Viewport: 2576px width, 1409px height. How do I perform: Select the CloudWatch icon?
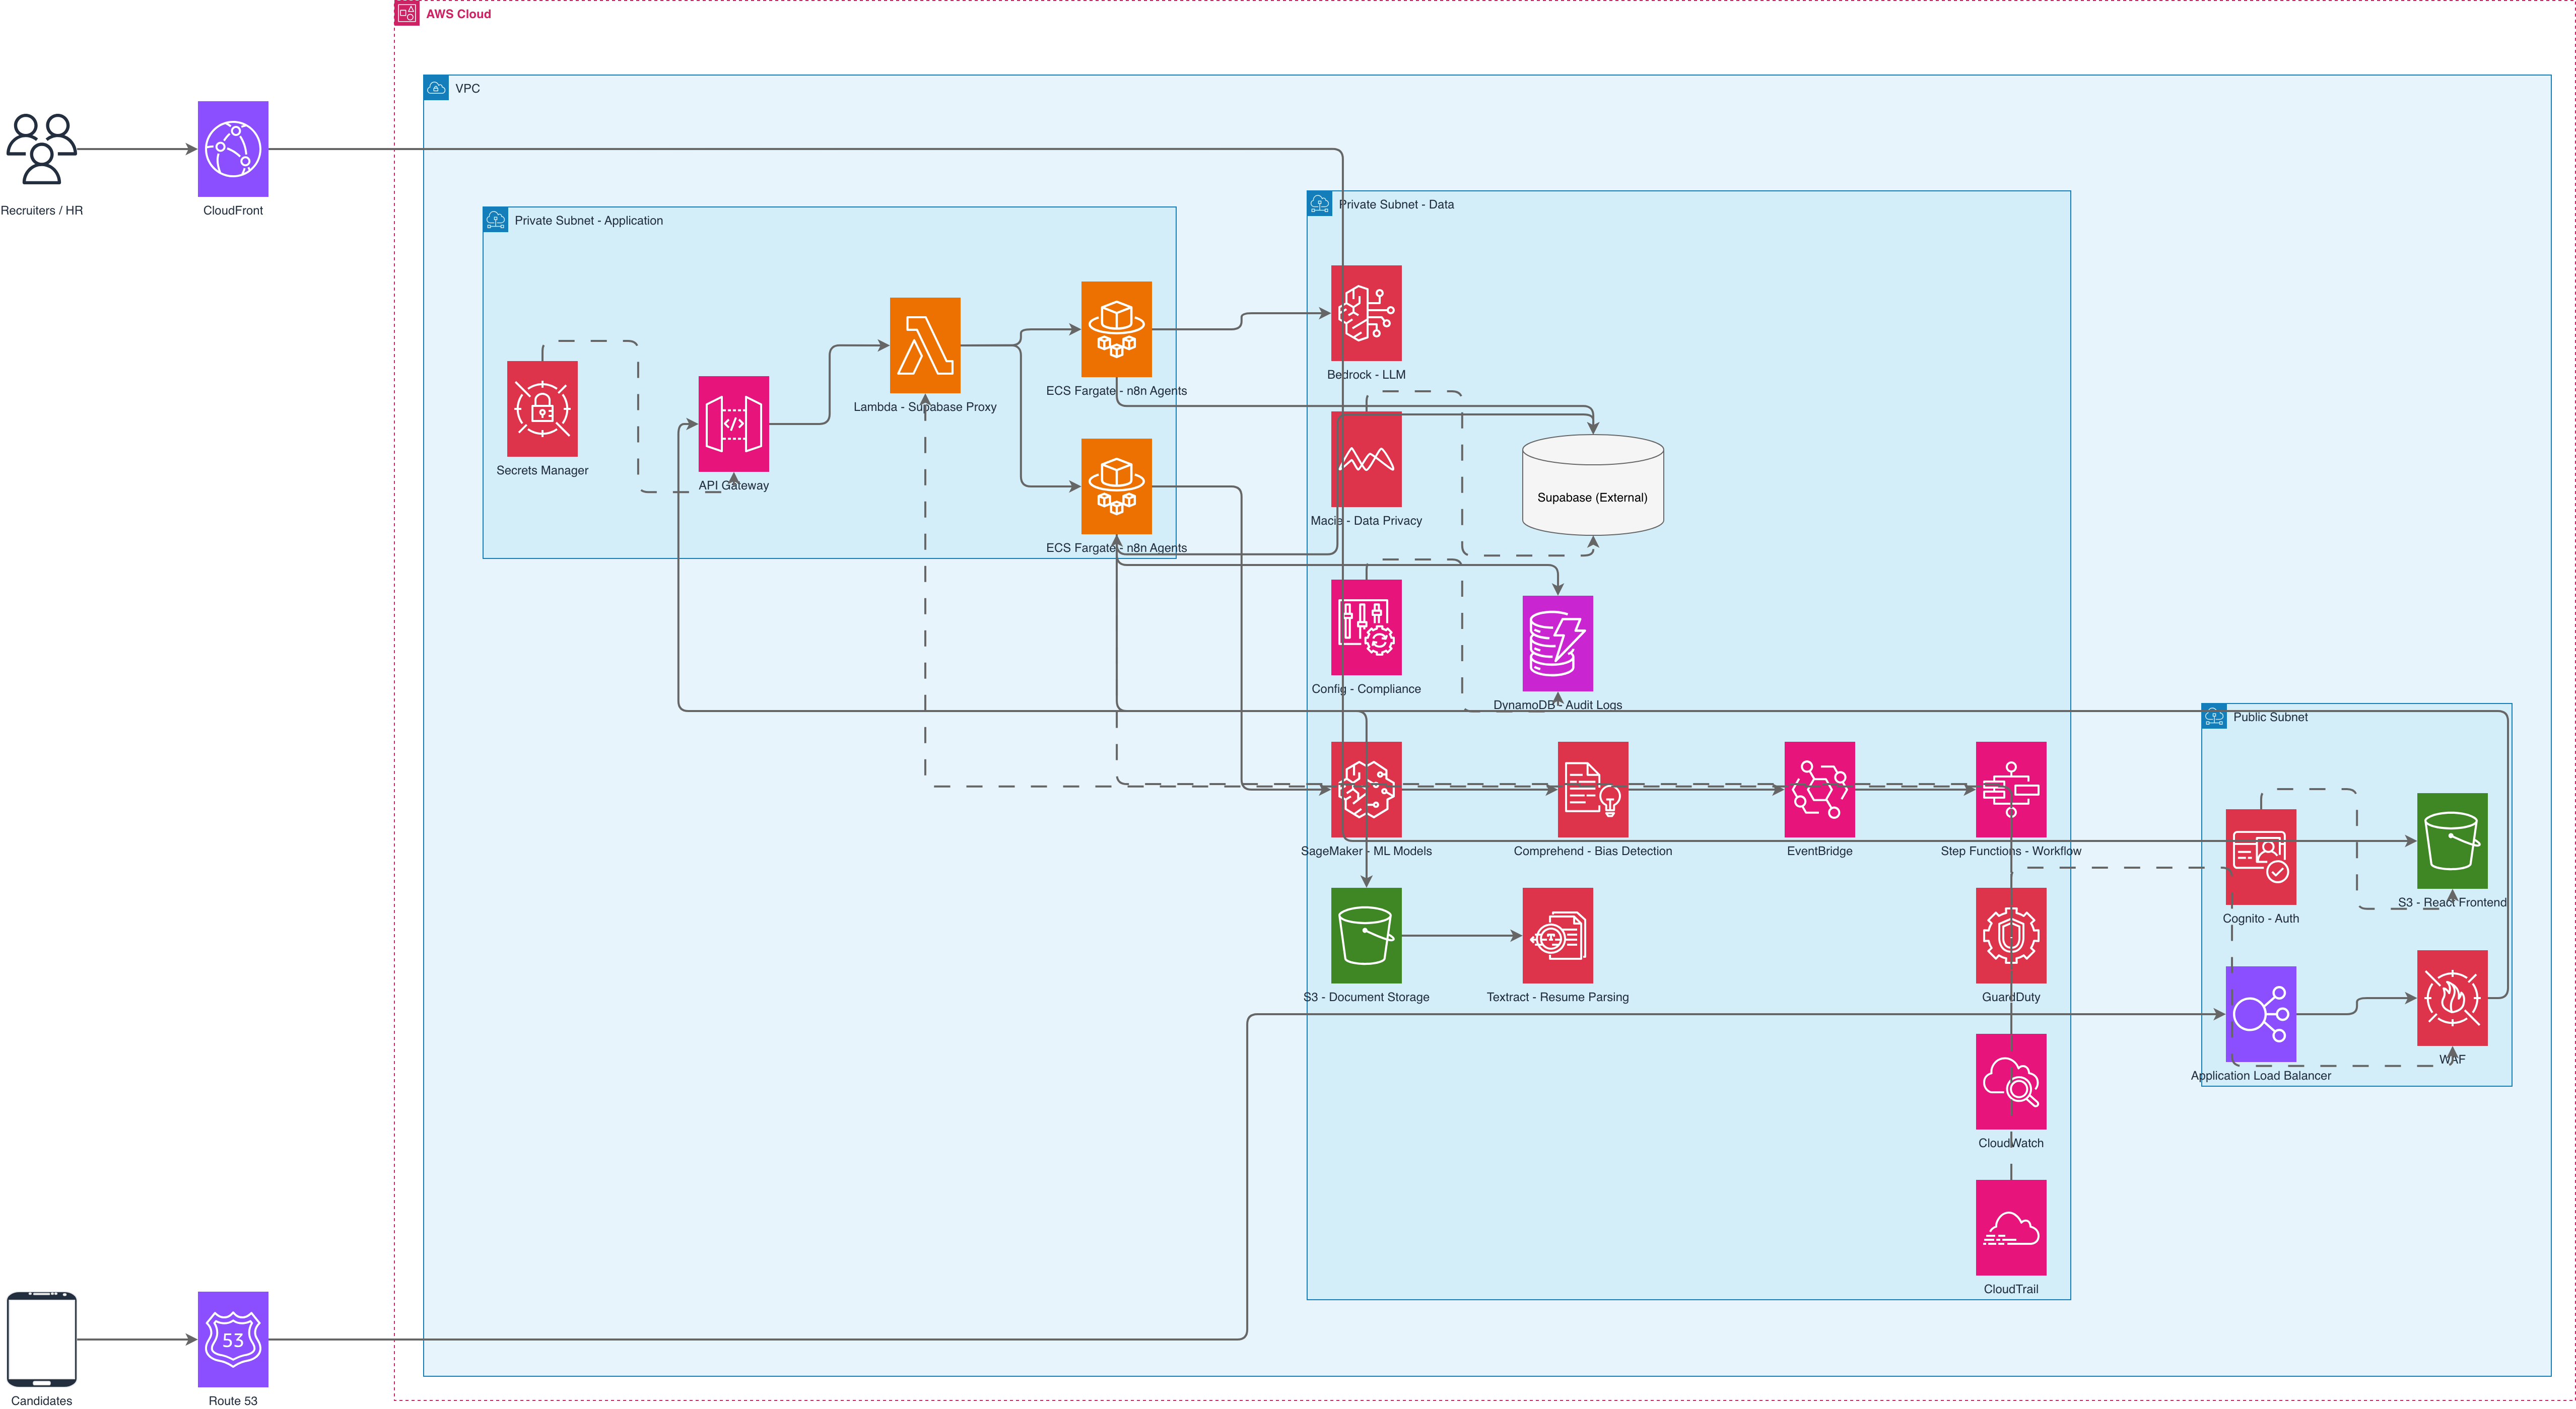tap(2011, 1081)
